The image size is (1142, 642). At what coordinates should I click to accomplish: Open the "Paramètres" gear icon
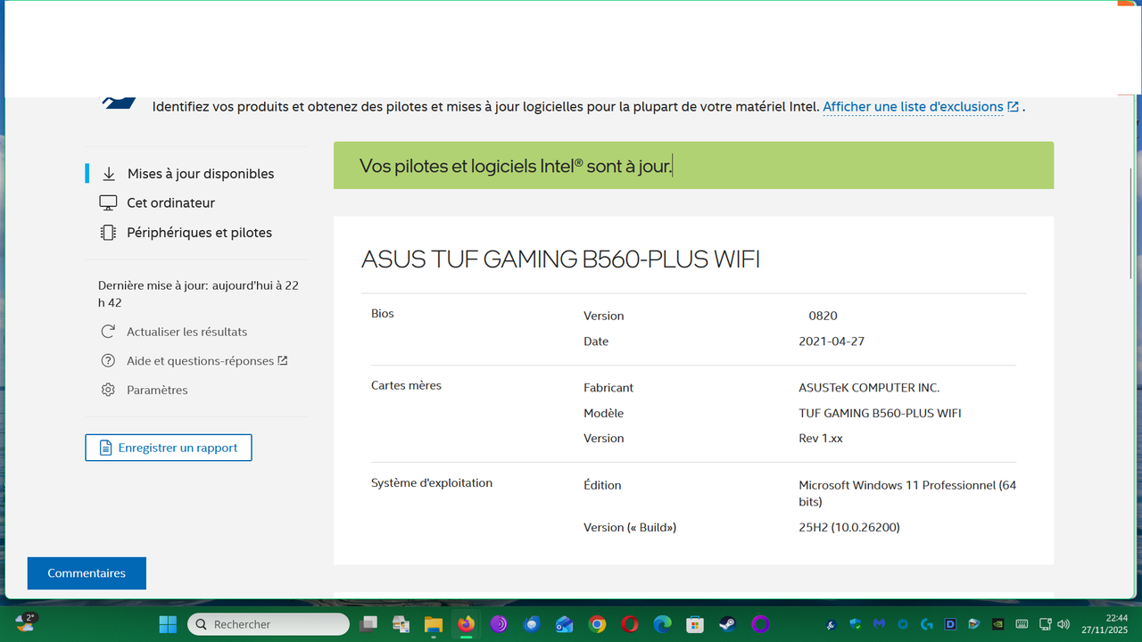coord(108,390)
